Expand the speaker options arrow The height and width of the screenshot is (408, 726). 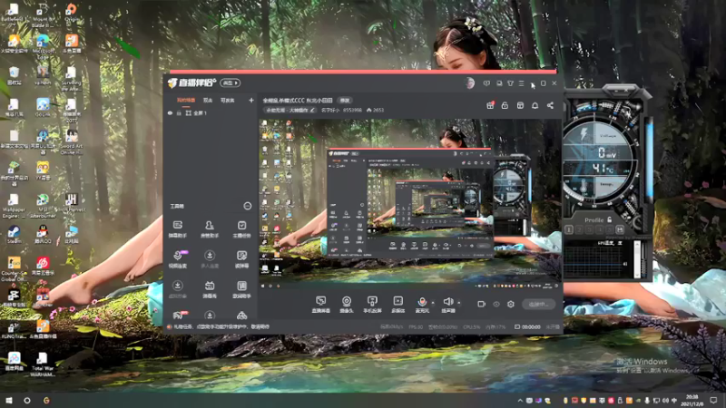point(459,303)
